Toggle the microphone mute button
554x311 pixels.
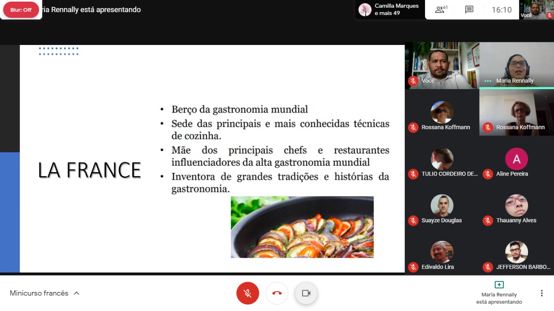pyautogui.click(x=248, y=293)
